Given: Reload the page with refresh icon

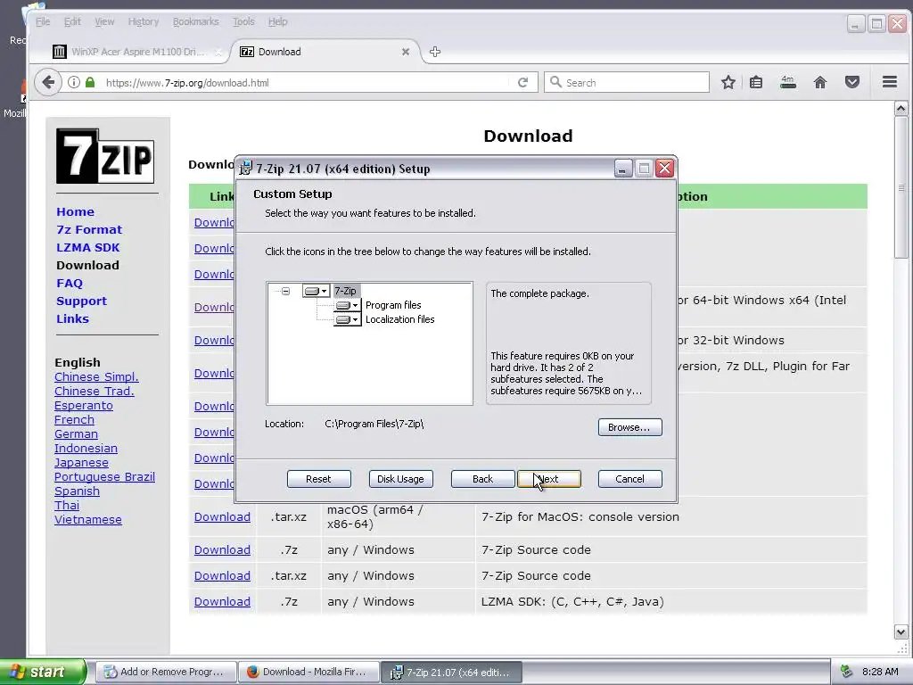Looking at the screenshot, I should [x=522, y=82].
